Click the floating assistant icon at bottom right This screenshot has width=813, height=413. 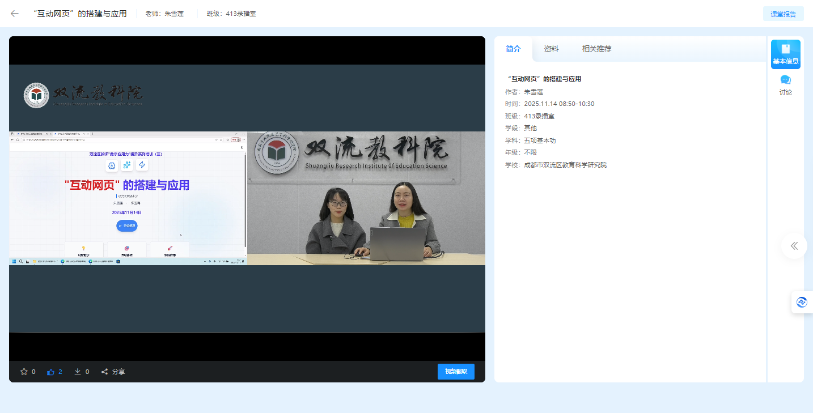[x=803, y=302]
